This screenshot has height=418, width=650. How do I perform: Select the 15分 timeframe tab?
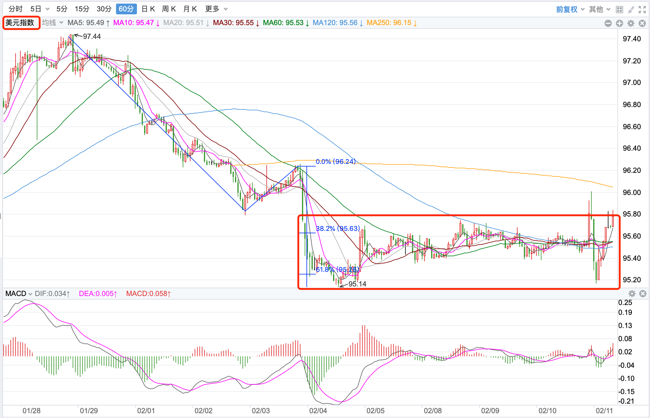pos(82,9)
